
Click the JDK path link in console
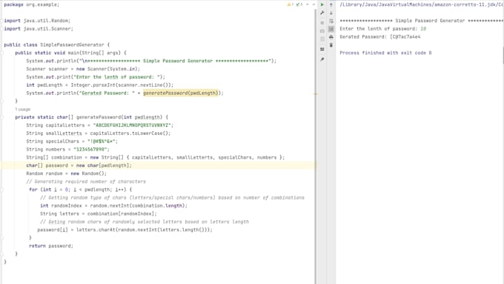(x=422, y=4)
